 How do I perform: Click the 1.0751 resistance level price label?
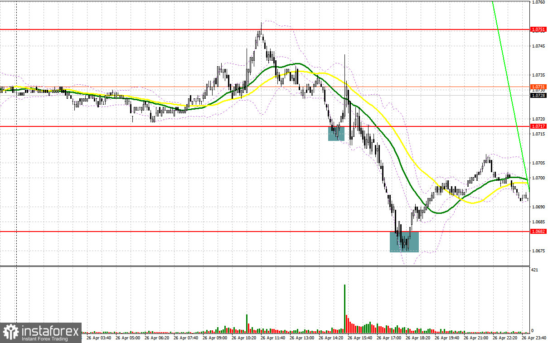538,29
